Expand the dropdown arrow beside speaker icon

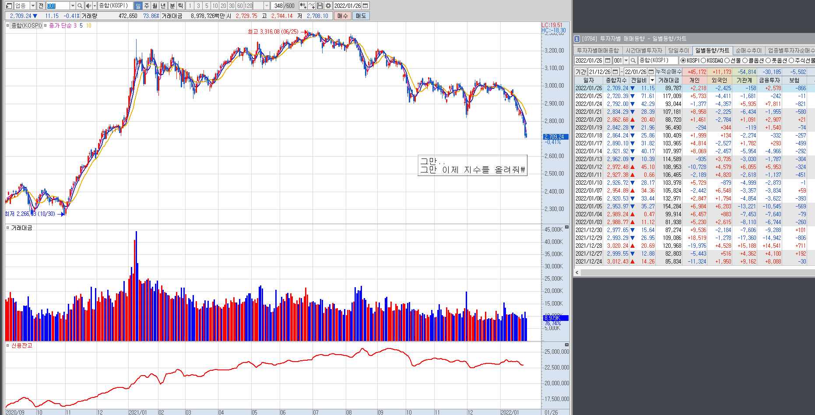pyautogui.click(x=95, y=6)
